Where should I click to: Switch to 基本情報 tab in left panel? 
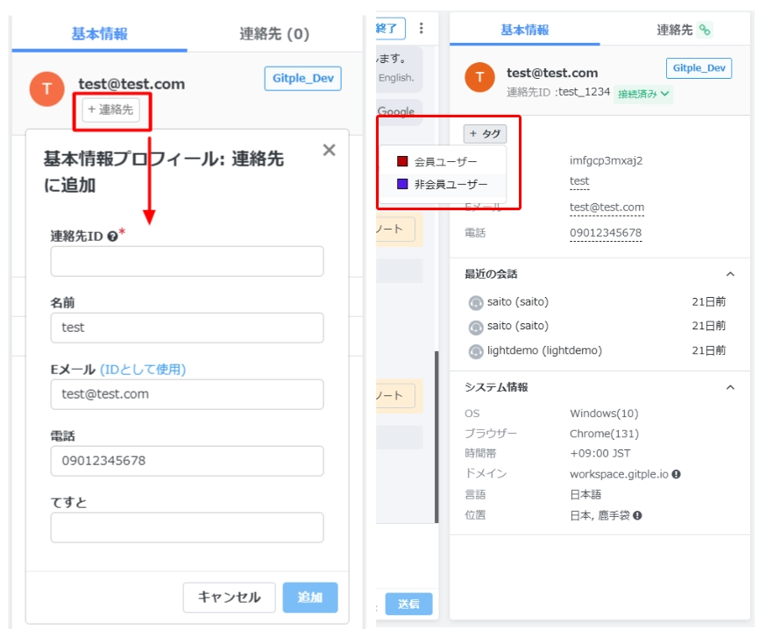[x=99, y=34]
